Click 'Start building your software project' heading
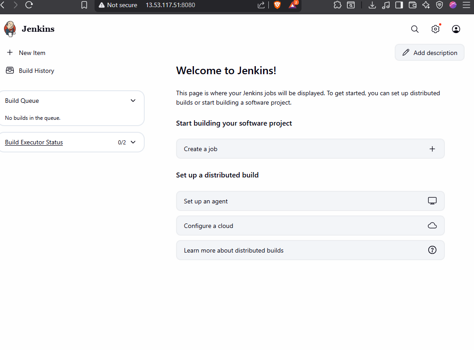The height and width of the screenshot is (350, 474). point(234,123)
